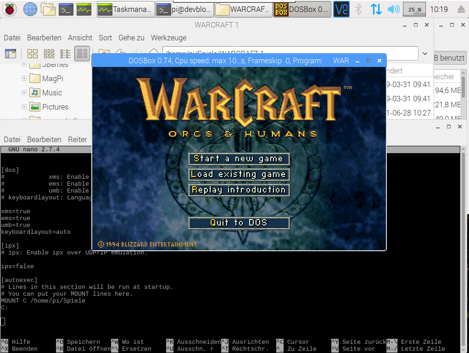Switch to the DOSBox taskbar button
Image resolution: width=469 pixels, height=353 pixels.
pos(302,9)
